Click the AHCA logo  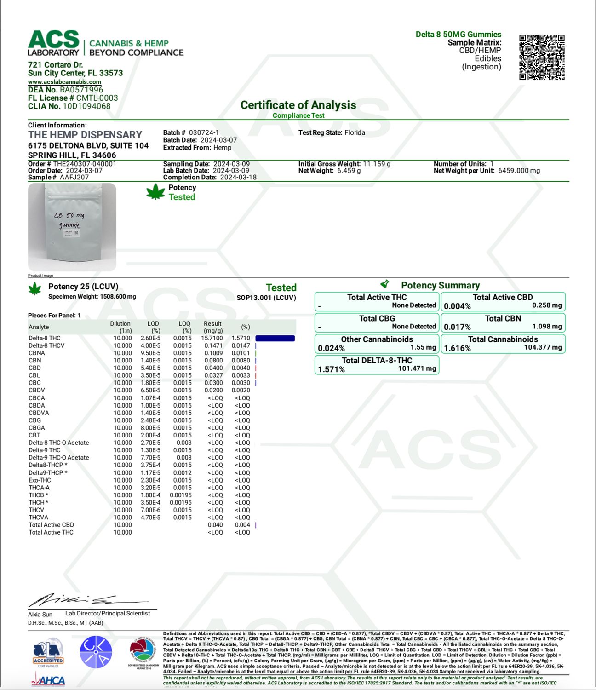(48, 680)
